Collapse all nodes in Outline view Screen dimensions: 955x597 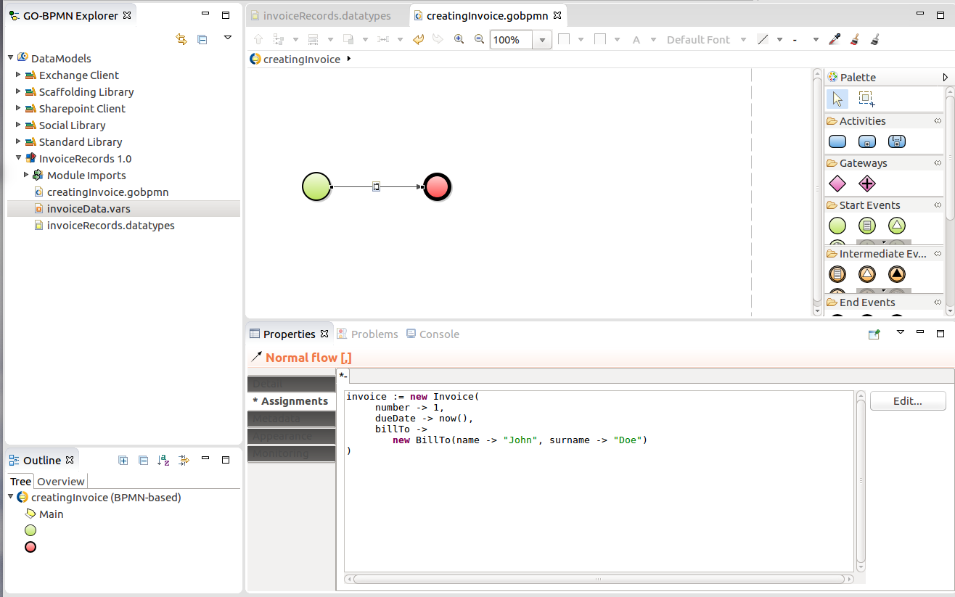tap(144, 460)
